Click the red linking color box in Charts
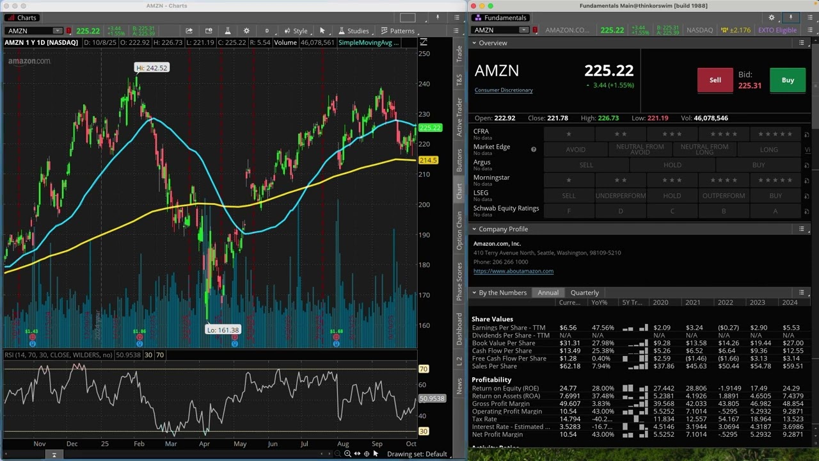Viewport: 819px width, 461px height. [x=68, y=31]
